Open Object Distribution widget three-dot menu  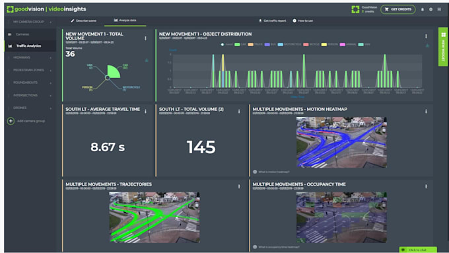[x=426, y=36]
